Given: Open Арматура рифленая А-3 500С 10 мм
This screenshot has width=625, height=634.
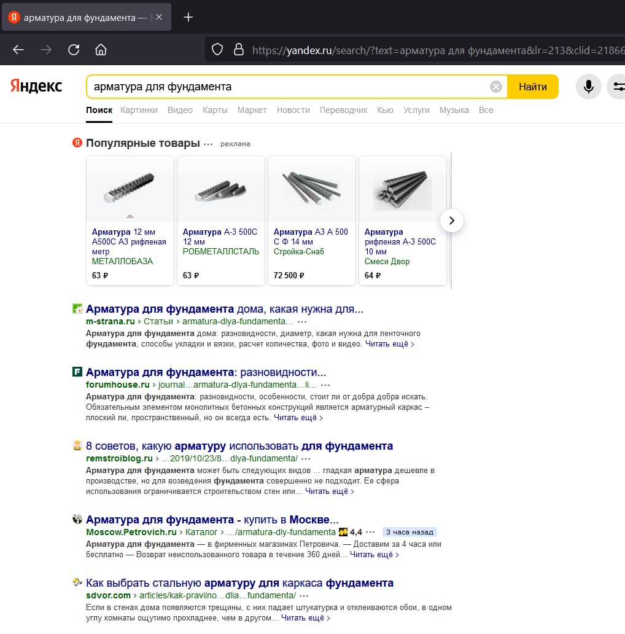Looking at the screenshot, I should tap(400, 242).
